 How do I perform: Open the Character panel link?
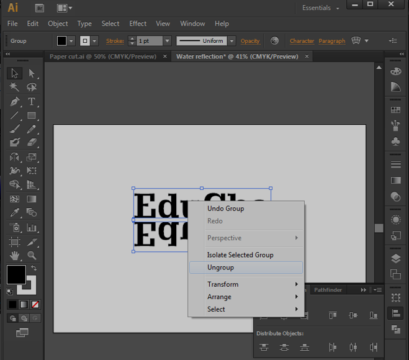(x=302, y=41)
